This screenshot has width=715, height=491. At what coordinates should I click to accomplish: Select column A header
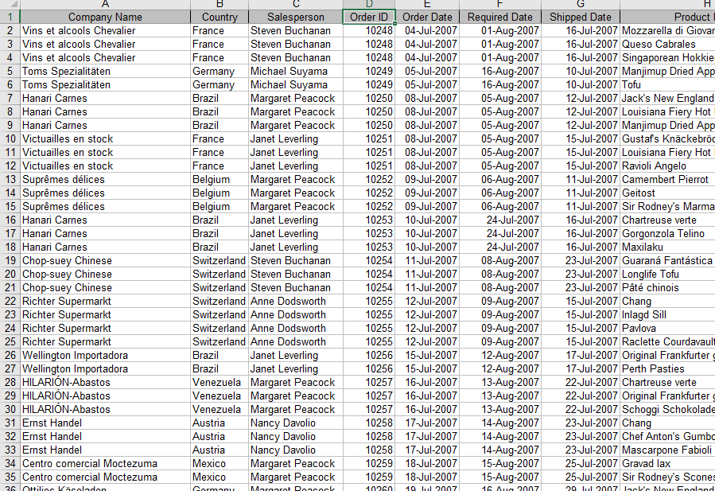tap(105, 4)
